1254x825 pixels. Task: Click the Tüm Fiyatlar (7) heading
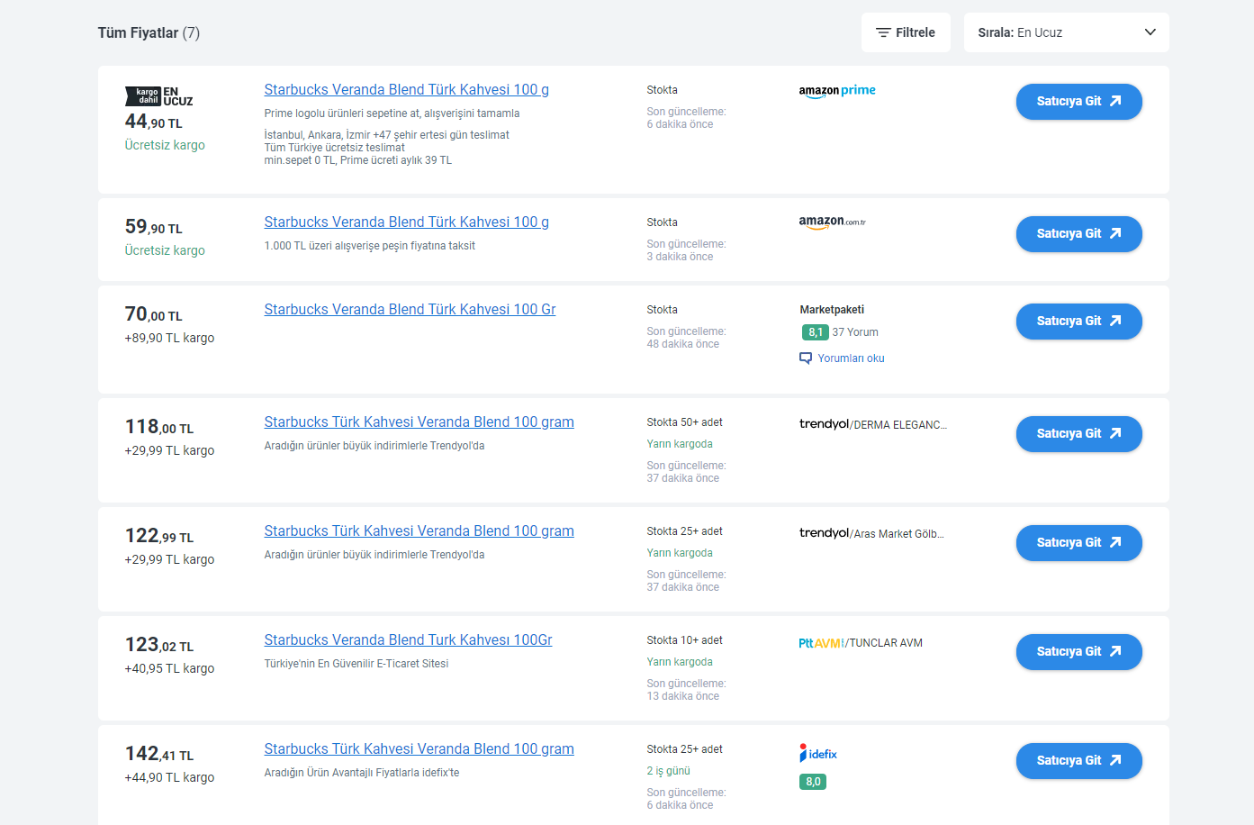149,32
